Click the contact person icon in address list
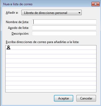 8,48
